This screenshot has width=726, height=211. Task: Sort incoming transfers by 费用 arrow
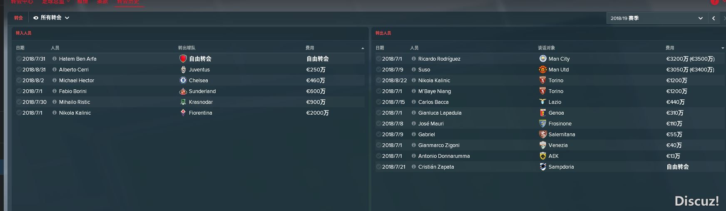[x=363, y=48]
